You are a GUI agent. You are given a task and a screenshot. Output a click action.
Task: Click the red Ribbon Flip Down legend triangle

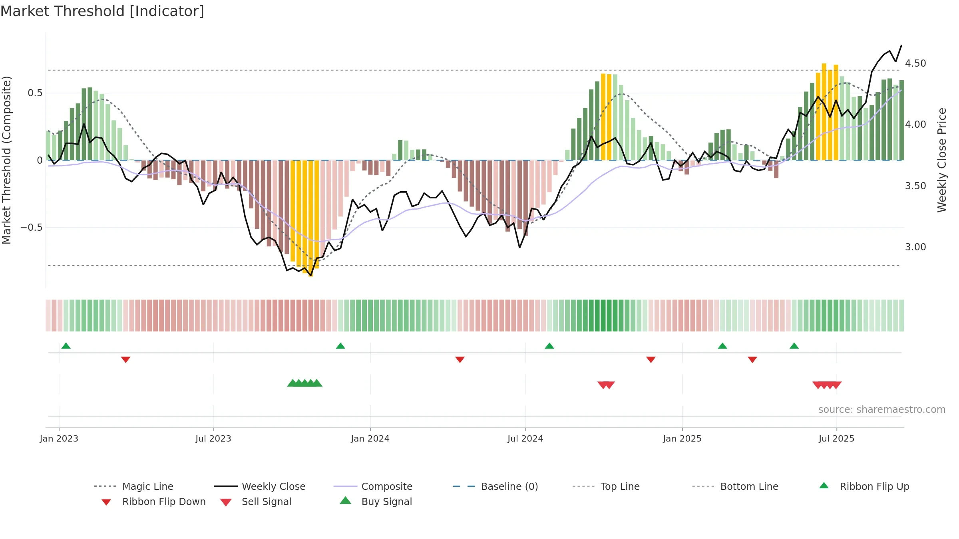[x=106, y=502]
